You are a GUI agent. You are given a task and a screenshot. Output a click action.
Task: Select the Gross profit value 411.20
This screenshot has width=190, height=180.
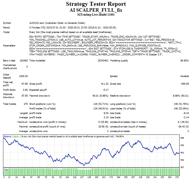coord(105,84)
